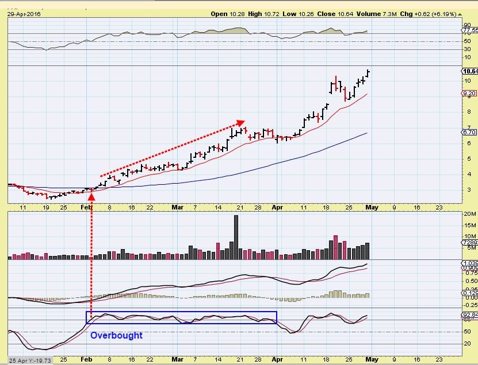Click the final price bar at chart's peak
This screenshot has width=478, height=365.
pos(368,72)
